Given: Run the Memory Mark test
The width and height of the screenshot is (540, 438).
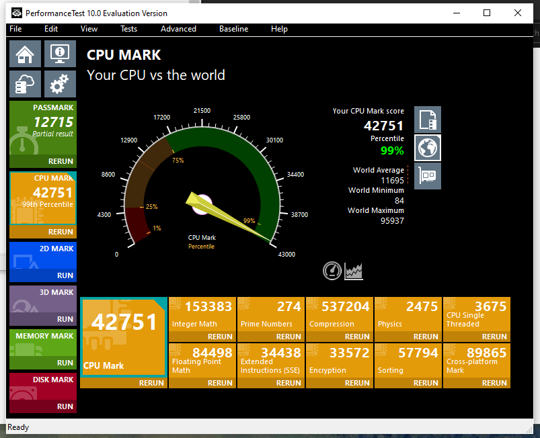Looking at the screenshot, I should 43,363.
